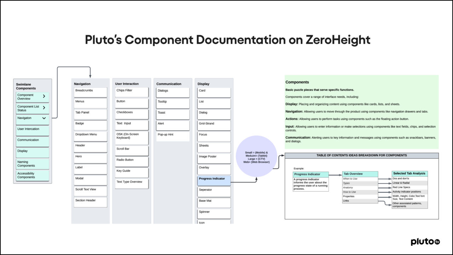Select the Checkboxes component card
Viewport: 453px width, 255px height.
pos(132,114)
